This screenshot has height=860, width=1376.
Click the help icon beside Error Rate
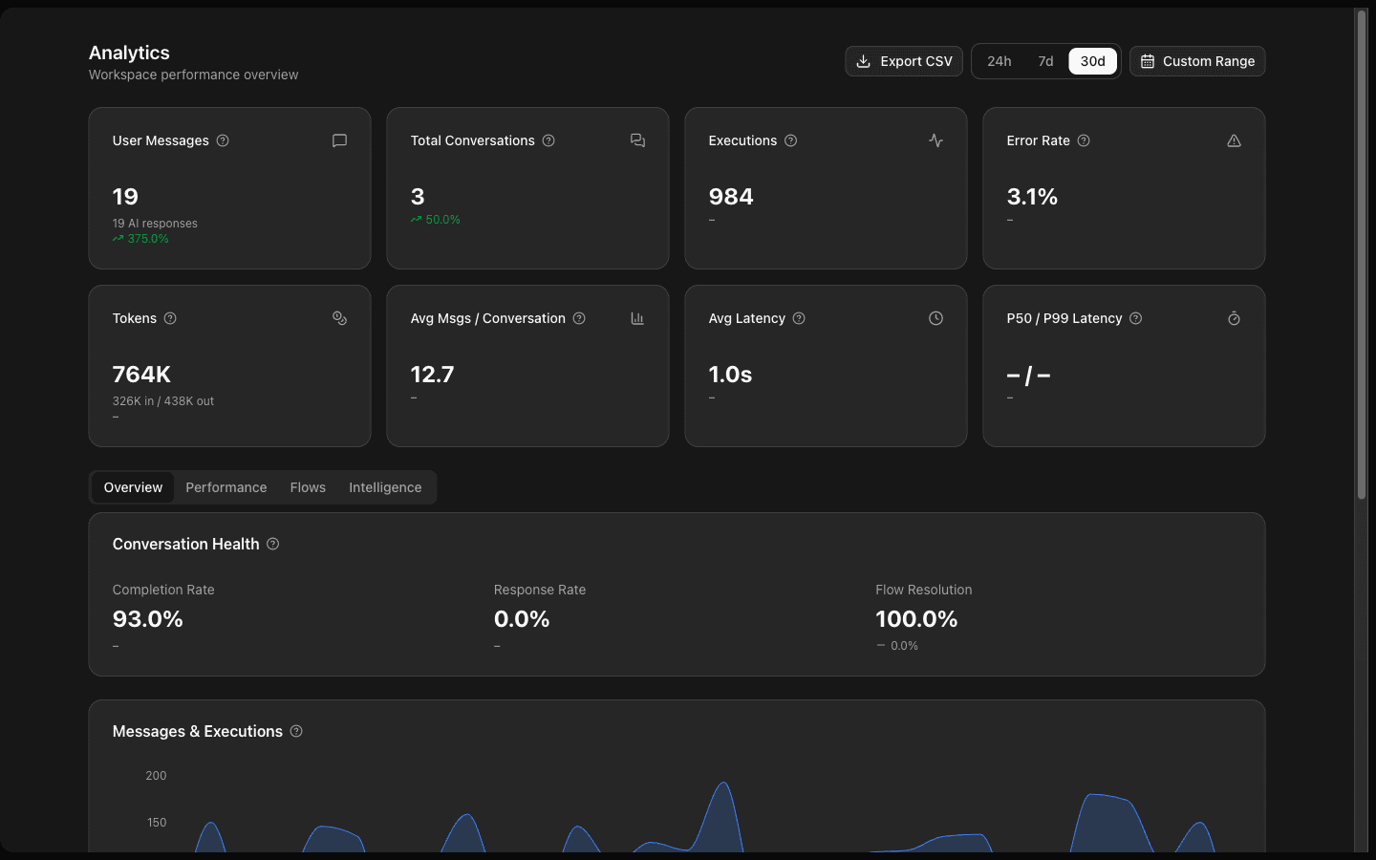coord(1084,140)
